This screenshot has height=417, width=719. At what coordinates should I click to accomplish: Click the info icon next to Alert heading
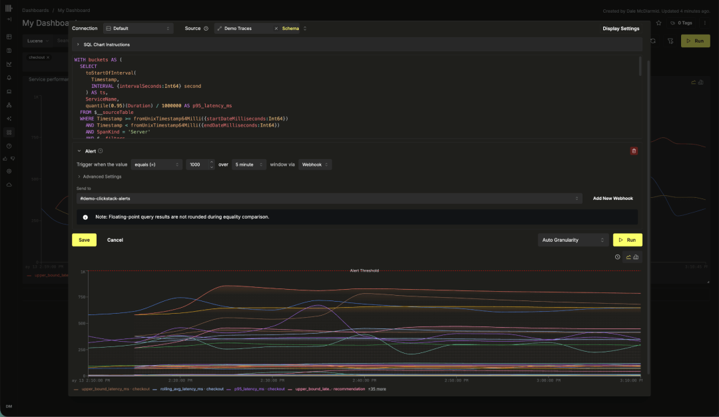click(x=101, y=151)
